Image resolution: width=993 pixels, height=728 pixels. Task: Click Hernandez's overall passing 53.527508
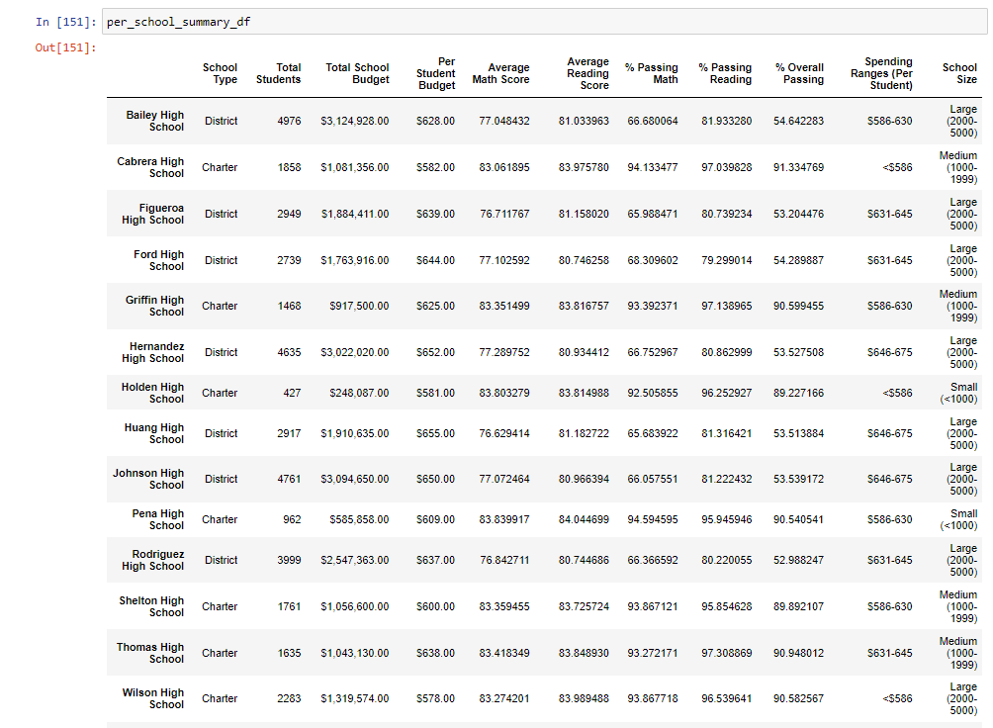[798, 352]
